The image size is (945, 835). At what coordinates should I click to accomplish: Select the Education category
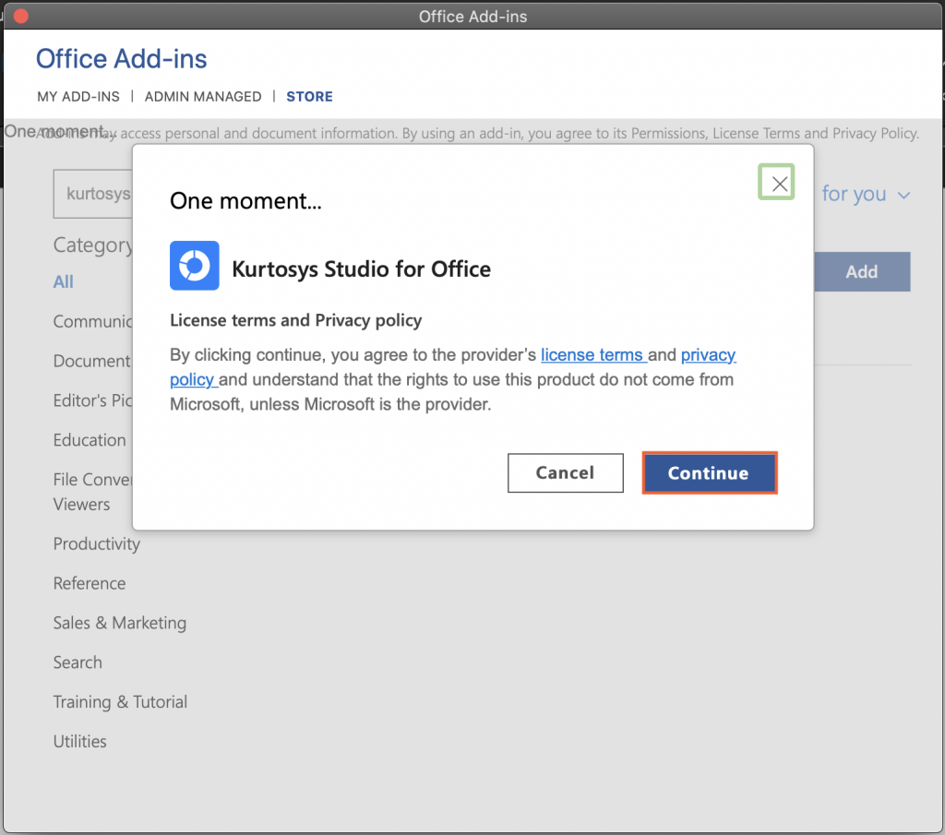click(x=90, y=440)
